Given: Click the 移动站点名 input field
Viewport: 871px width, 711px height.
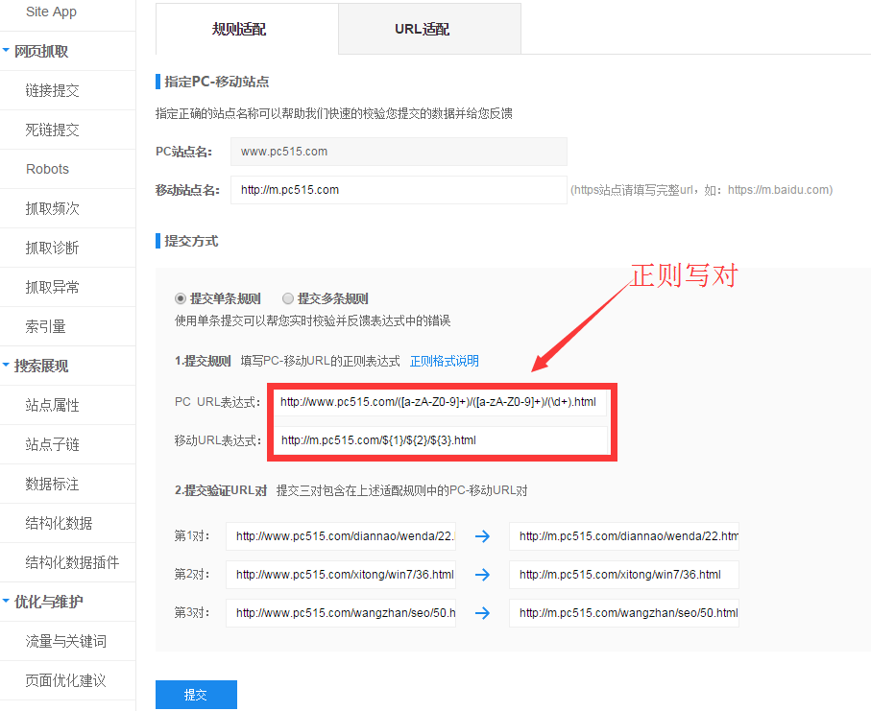Looking at the screenshot, I should click(x=399, y=190).
